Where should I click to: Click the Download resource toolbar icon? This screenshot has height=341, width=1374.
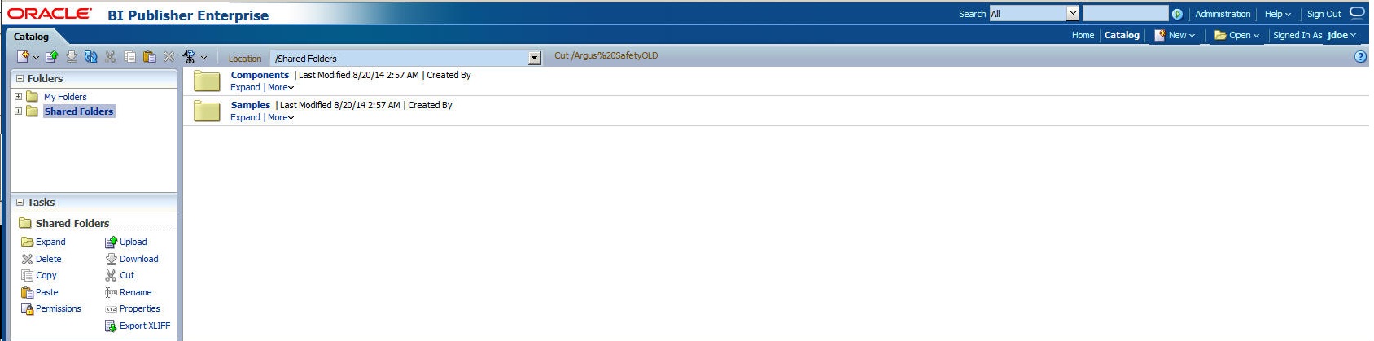[72, 57]
